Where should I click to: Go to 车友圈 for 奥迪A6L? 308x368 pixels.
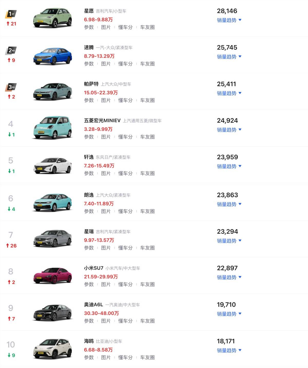[147, 321]
